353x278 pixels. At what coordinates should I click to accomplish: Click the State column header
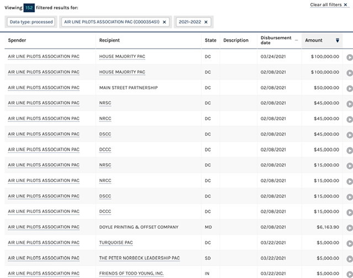point(211,40)
